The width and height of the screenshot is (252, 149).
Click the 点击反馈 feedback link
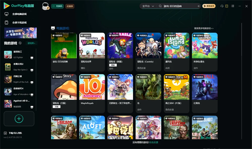tap(154, 142)
